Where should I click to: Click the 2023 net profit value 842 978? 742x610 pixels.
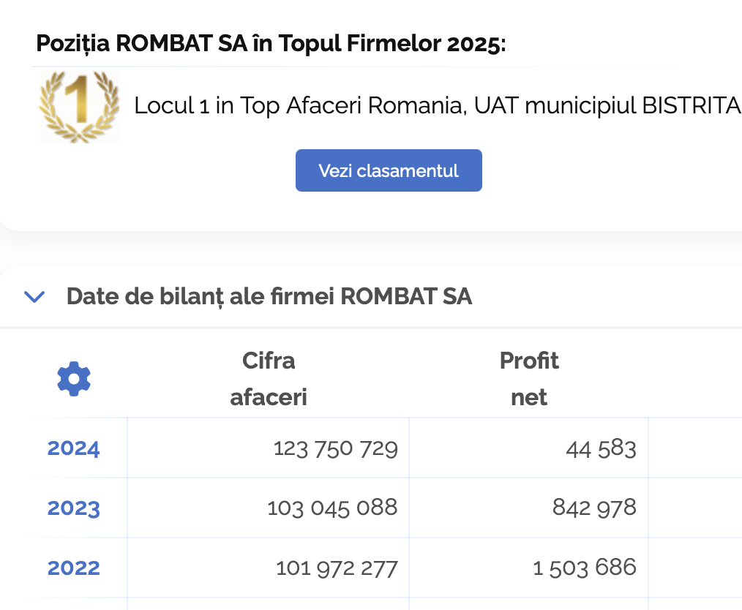[594, 508]
